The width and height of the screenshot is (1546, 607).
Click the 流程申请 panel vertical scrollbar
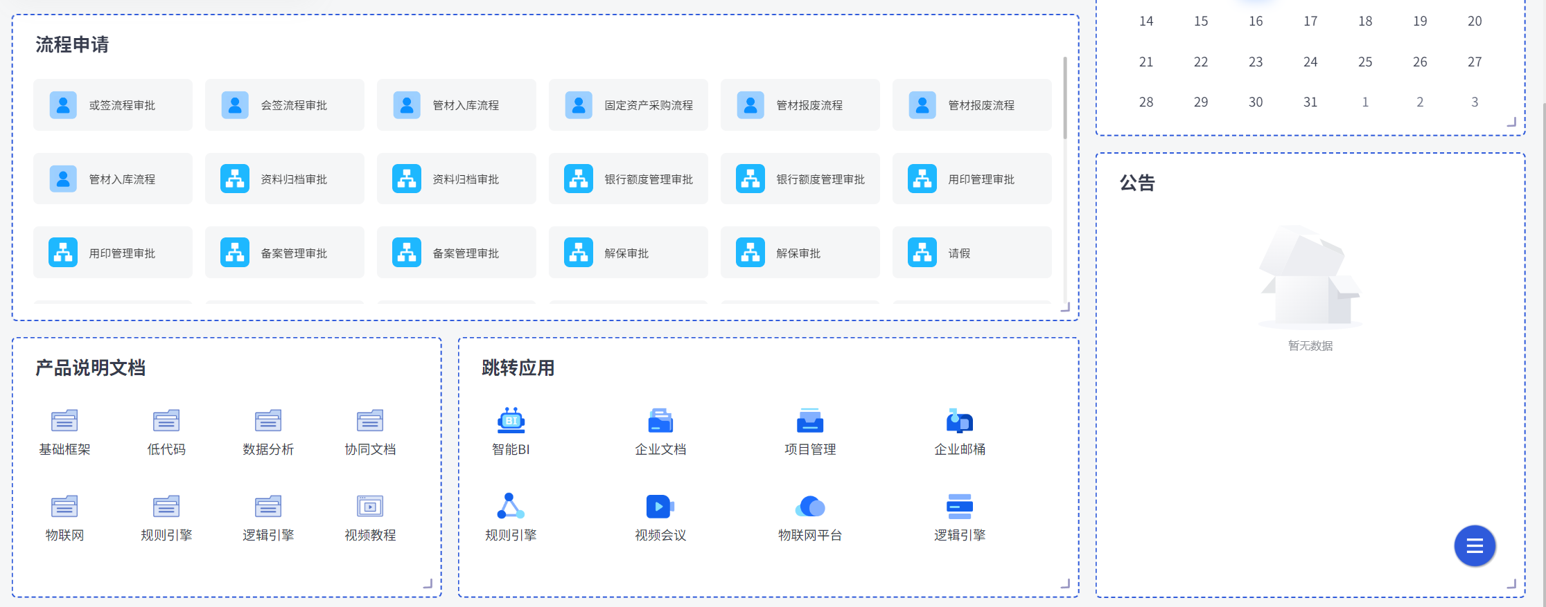coord(1064,98)
